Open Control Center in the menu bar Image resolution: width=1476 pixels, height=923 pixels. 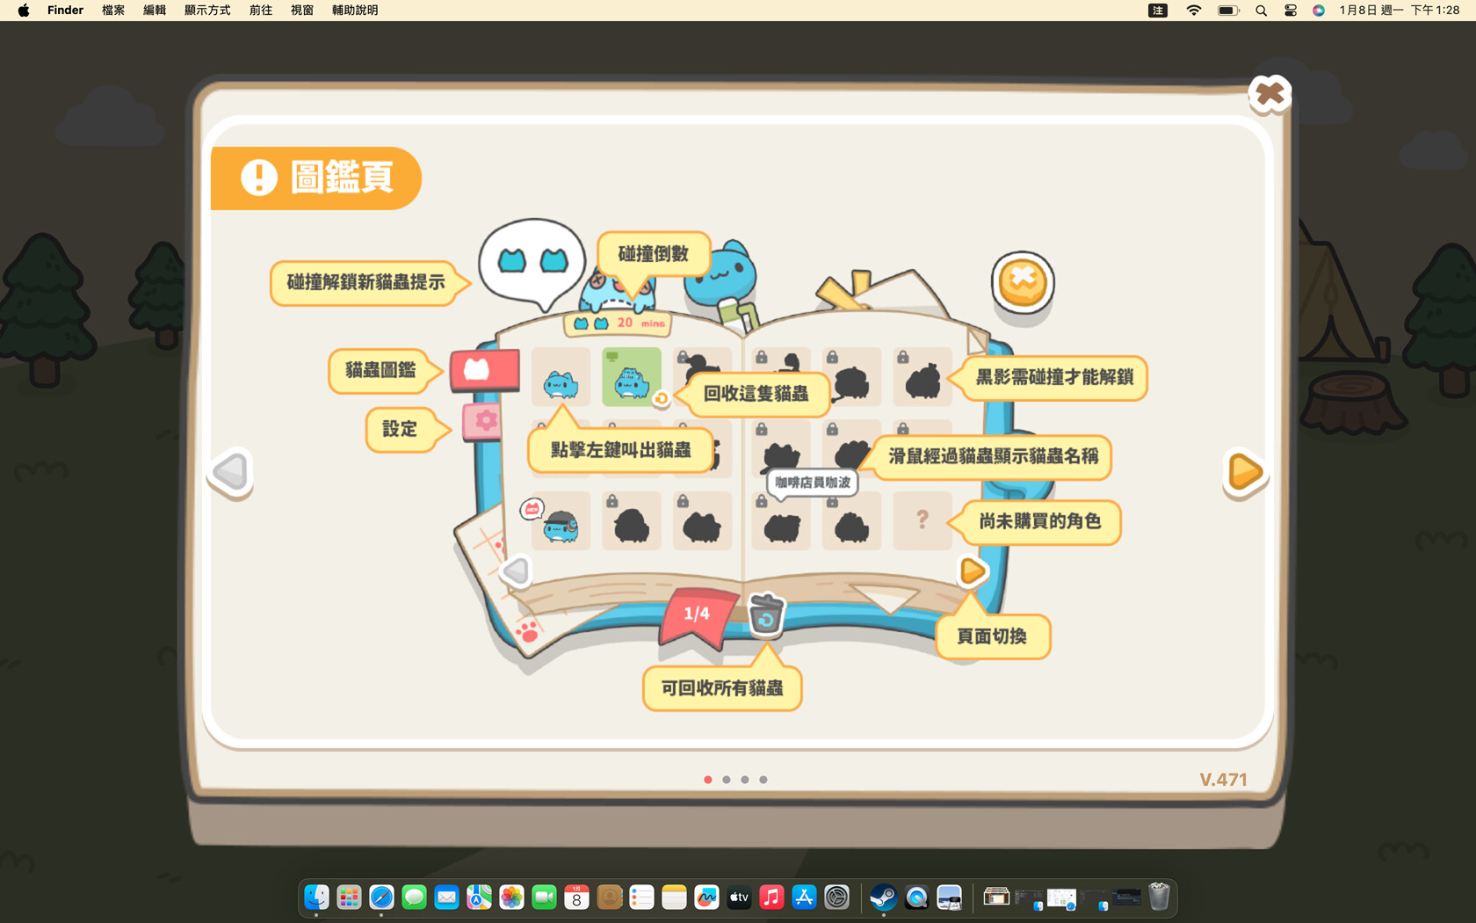tap(1290, 11)
